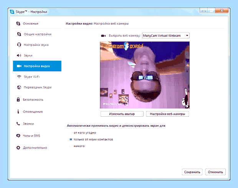Open the ManyCam Virtual Webcam dropdown
Image resolution: width=238 pixels, height=188 pixels.
point(166,36)
